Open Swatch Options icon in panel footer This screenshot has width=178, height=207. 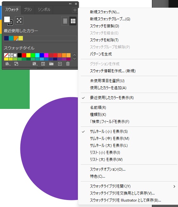[x=43, y=64]
